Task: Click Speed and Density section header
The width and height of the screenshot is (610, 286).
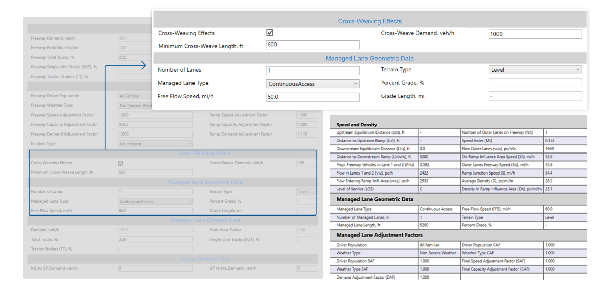Action: tap(357, 125)
